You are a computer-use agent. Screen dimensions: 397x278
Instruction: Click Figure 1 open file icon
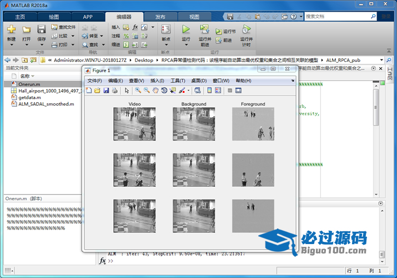[x=97, y=91]
